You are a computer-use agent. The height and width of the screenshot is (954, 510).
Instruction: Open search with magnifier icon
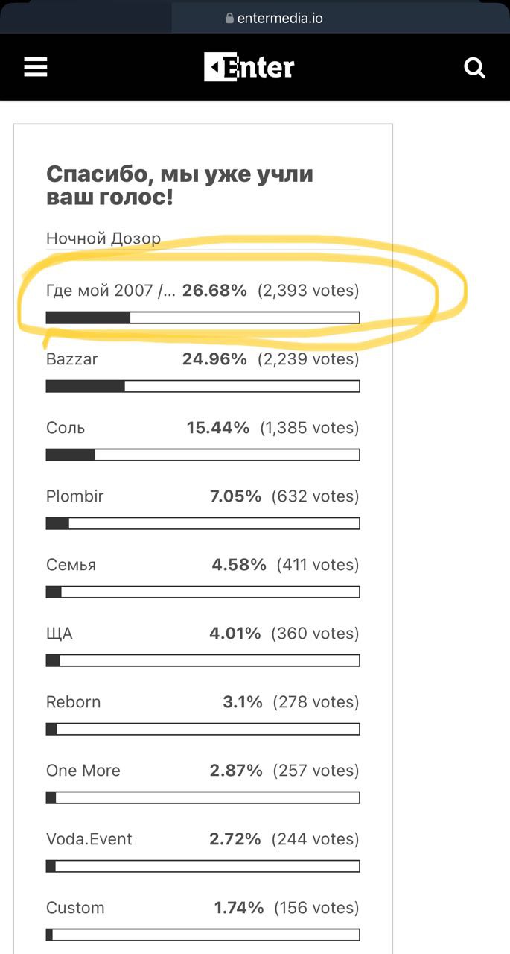474,68
